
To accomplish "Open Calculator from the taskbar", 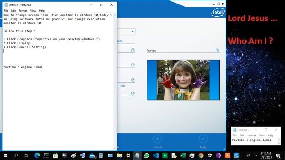I will 101,156.
